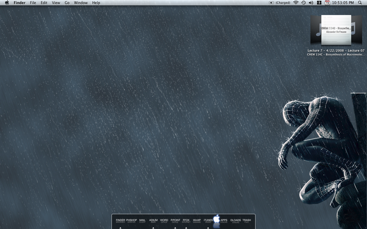
Task: Launch WORD from the dock
Action: [164, 221]
